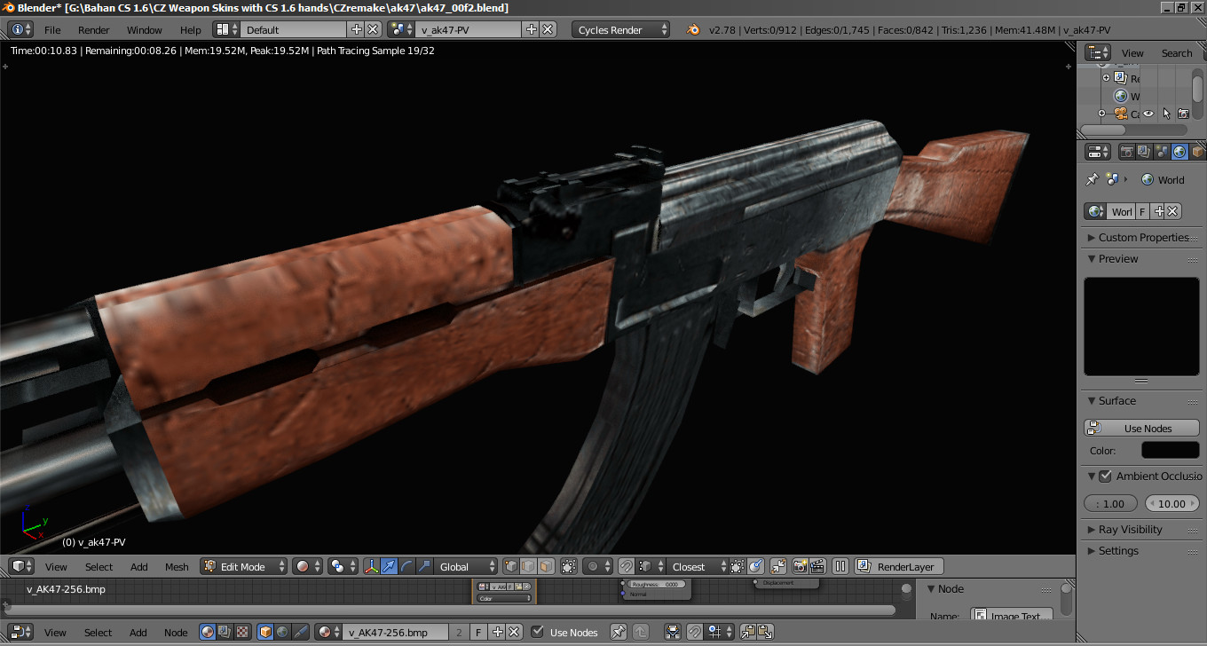Open the Cycles Render engine dropdown
This screenshot has width=1207, height=646.
click(619, 28)
